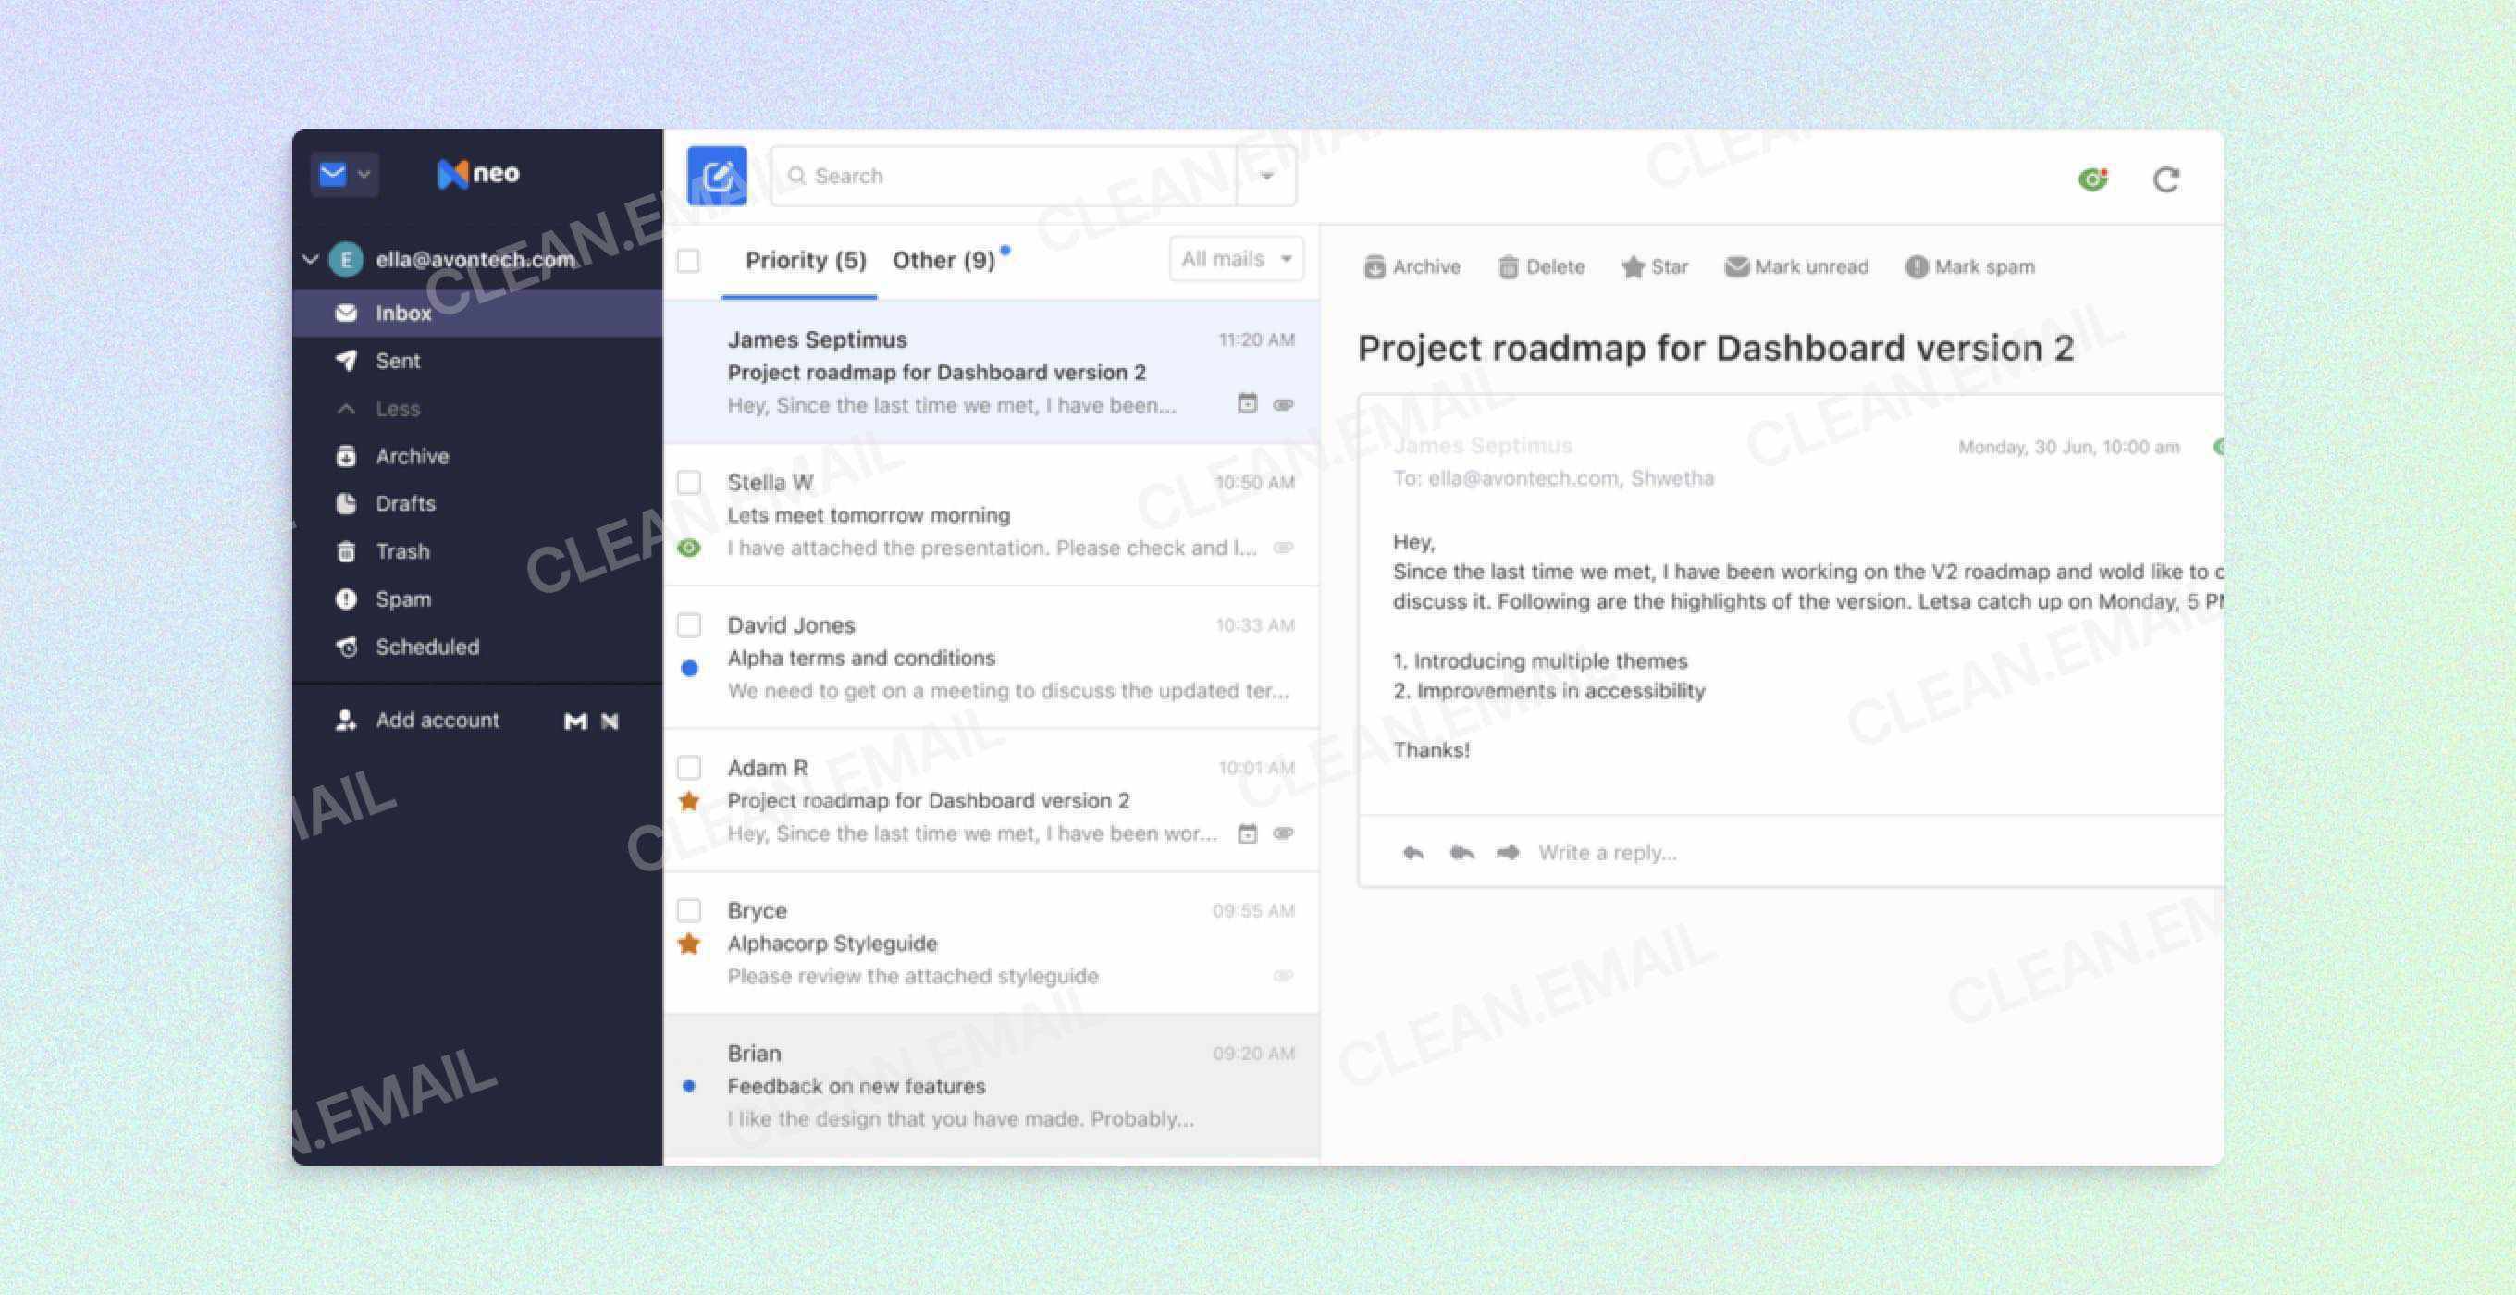Toggle the select-all checkbox above the list
This screenshot has height=1295, width=2516.
[x=689, y=261]
